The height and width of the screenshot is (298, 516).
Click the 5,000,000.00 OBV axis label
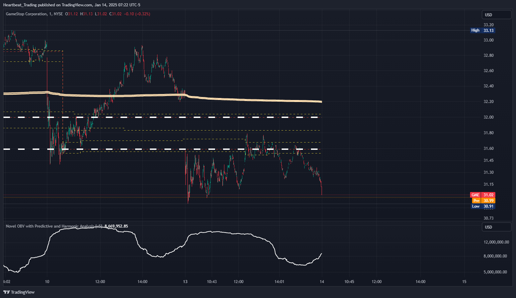coord(495,272)
